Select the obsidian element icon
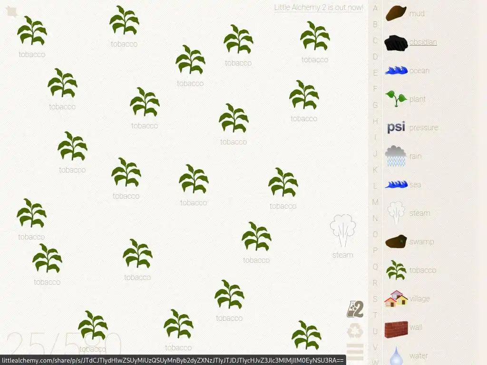 point(396,42)
